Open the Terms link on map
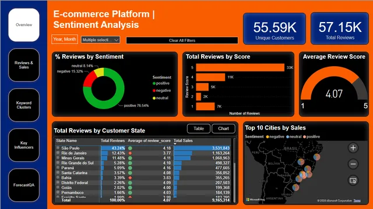 click(357, 200)
